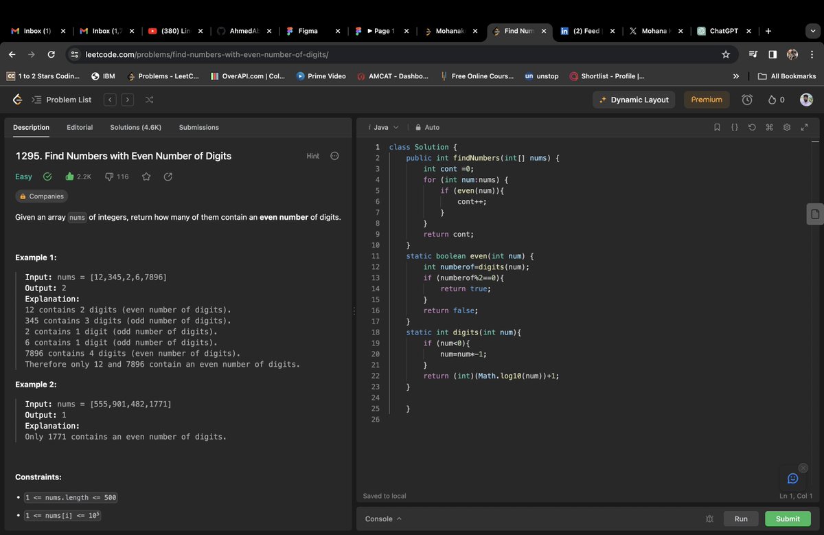Like the problem thumbs-up icon
Screen dimensions: 824x535
[69, 177]
